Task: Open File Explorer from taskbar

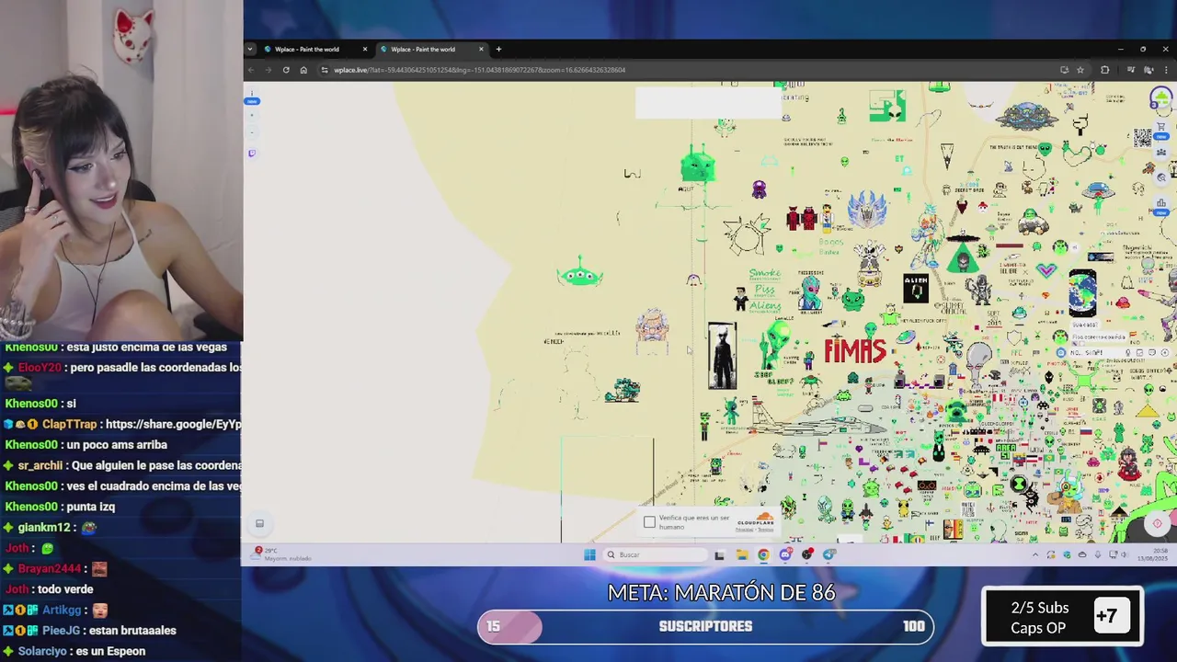Action: point(741,554)
